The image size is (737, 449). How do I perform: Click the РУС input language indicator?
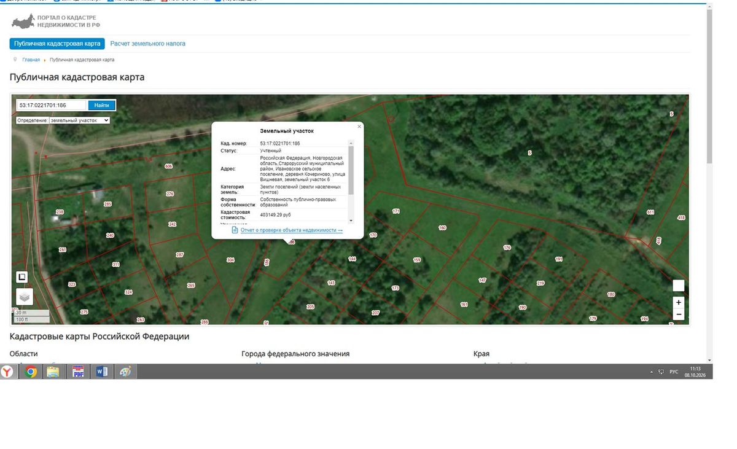pos(674,372)
